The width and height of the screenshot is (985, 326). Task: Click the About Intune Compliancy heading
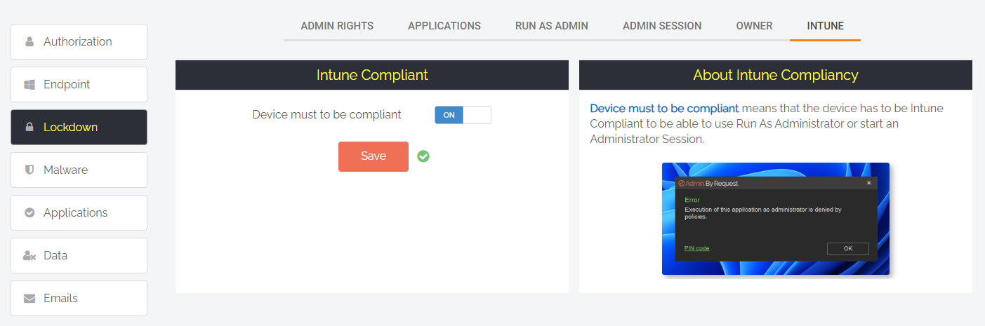point(776,75)
